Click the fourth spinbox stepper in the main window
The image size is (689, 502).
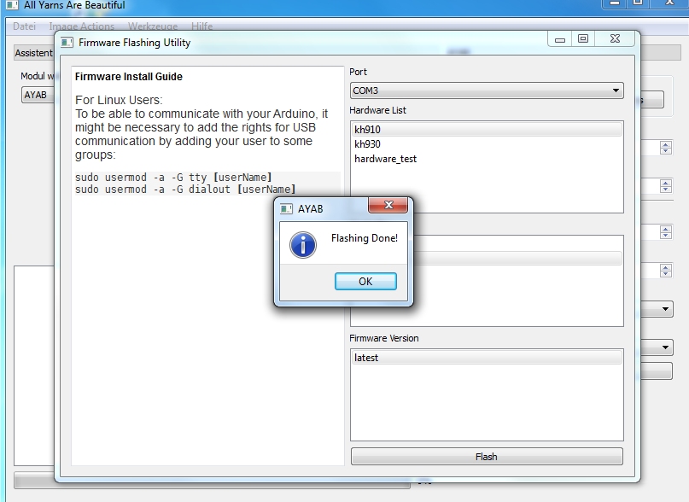(x=666, y=271)
